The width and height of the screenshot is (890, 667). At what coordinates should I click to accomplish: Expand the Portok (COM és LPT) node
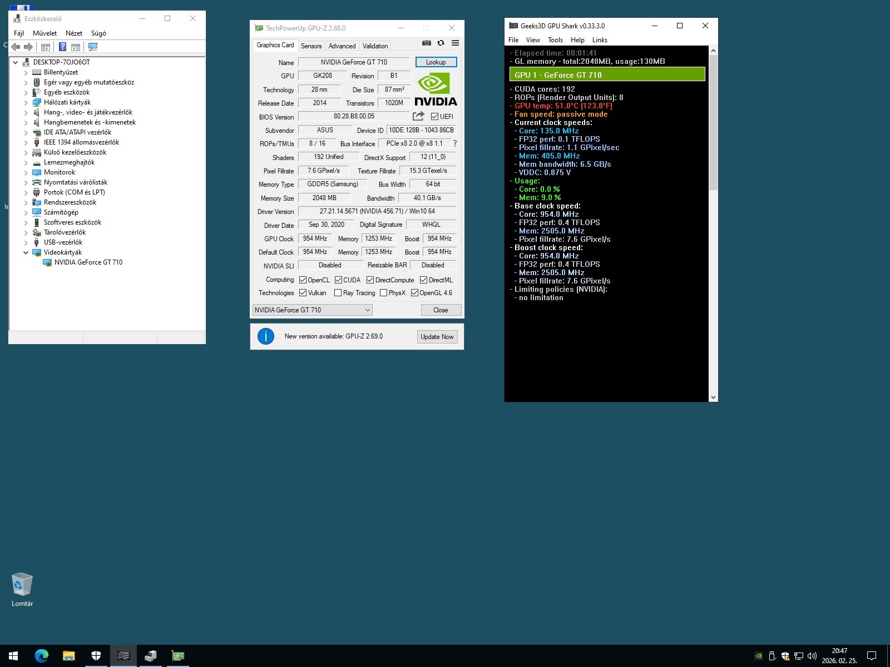26,192
